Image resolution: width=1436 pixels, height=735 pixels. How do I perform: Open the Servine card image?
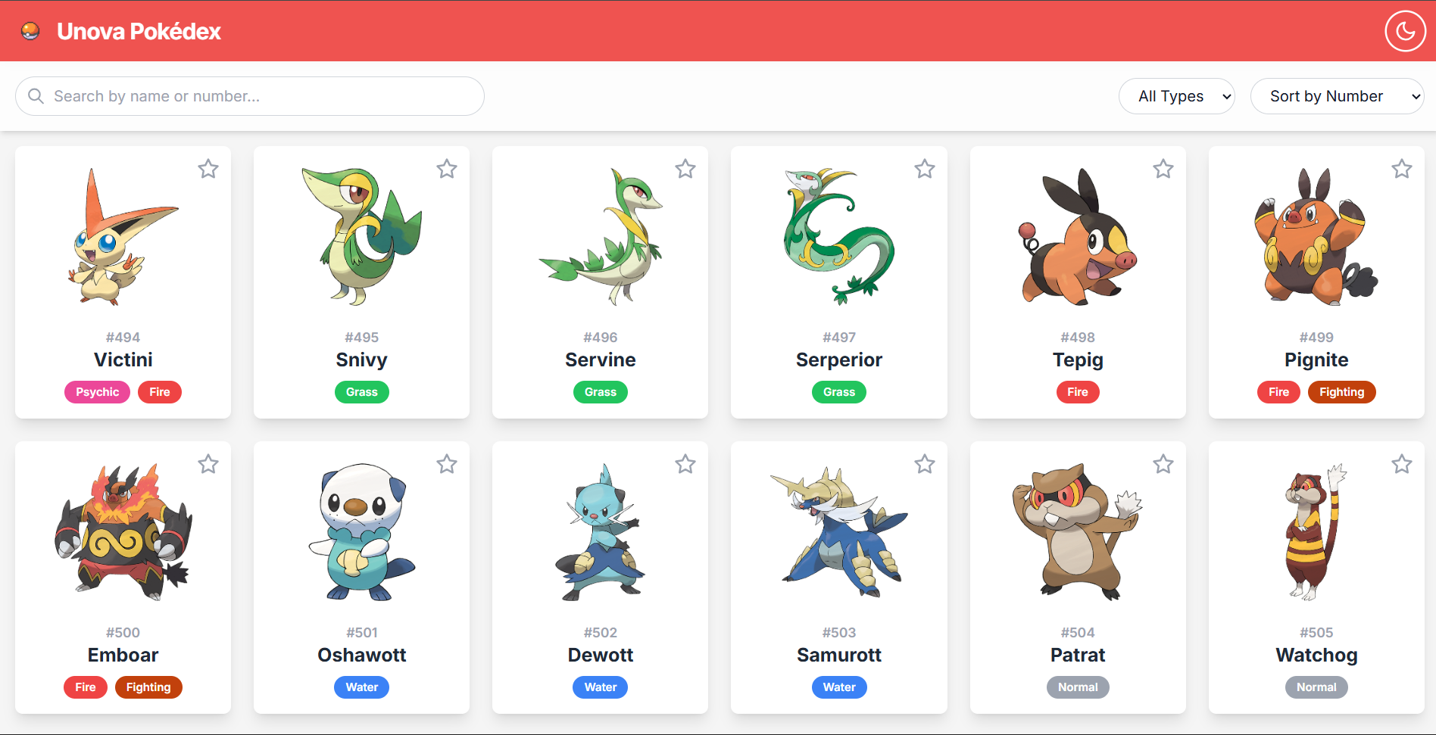coord(601,237)
